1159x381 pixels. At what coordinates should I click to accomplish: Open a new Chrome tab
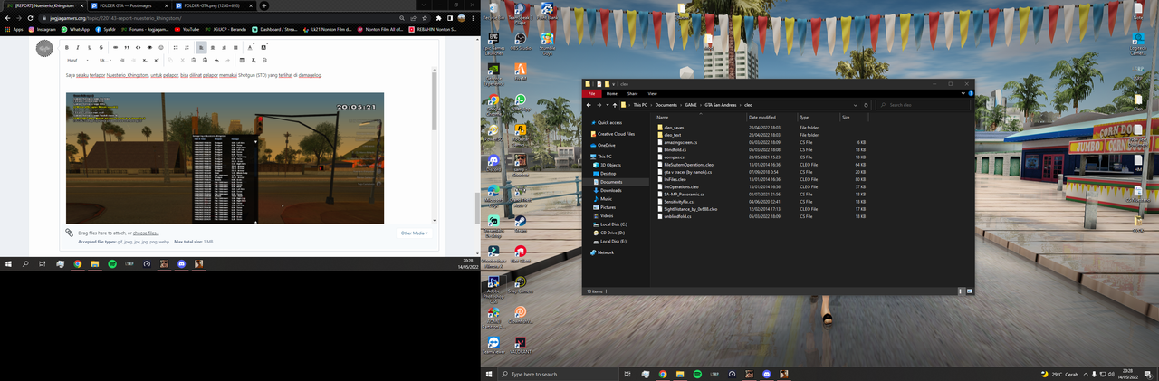tap(264, 5)
